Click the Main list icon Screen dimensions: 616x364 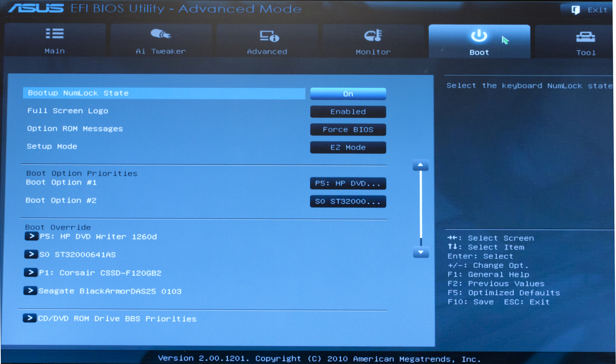coord(55,34)
